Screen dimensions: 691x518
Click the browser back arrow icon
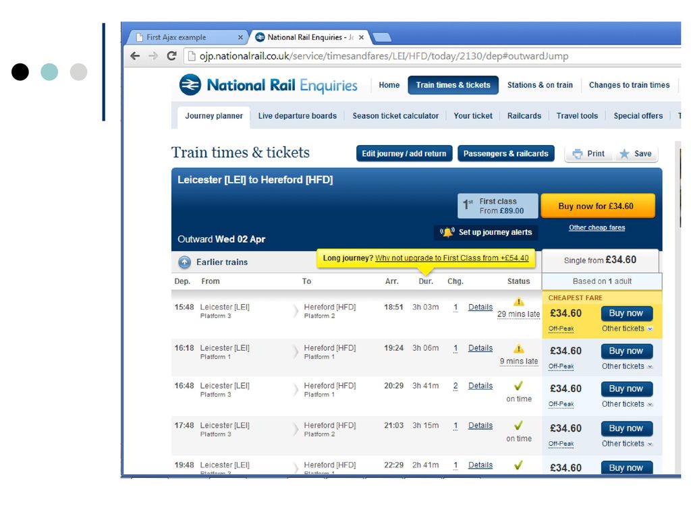point(135,56)
